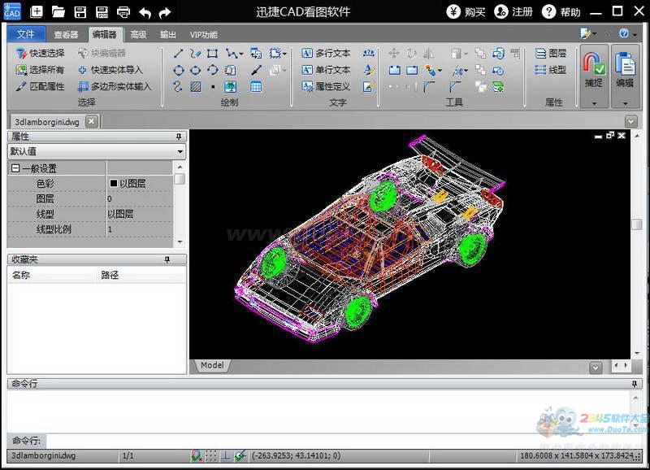Viewport: 650px width, 470px height.
Task: Click the Snap (捕捉) magnet icon
Action: point(594,65)
